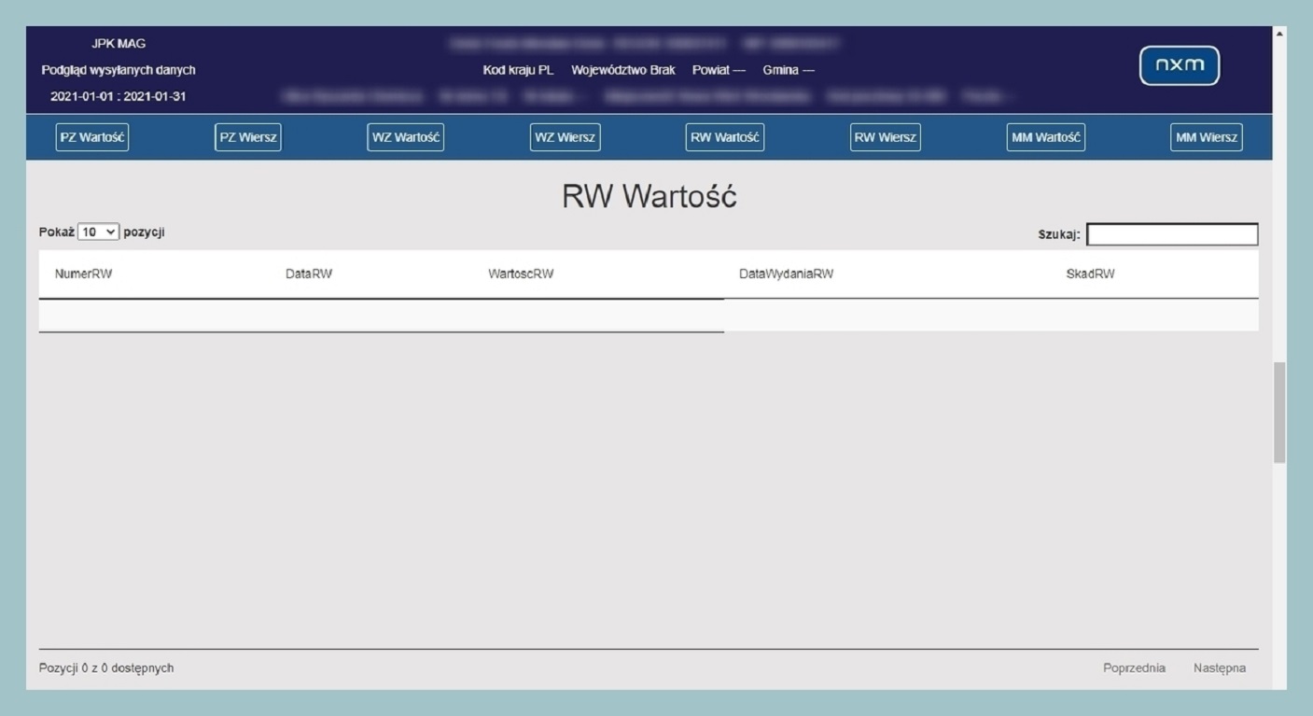Open the PZ Wartość section
1313x716 pixels.
pos(91,137)
